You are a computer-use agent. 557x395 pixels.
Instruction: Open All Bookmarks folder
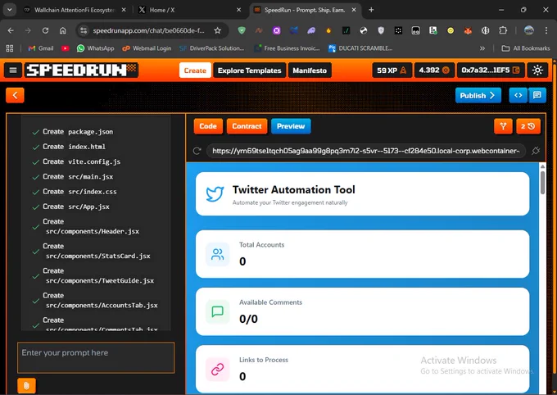point(526,48)
